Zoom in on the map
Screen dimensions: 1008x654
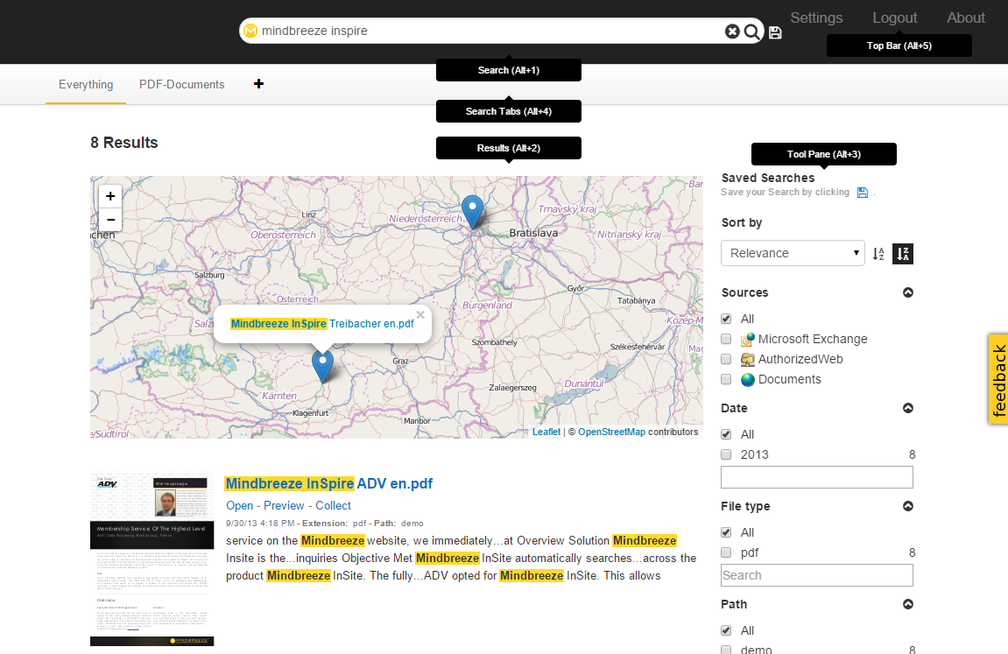click(x=110, y=196)
